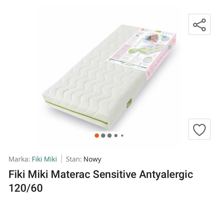This screenshot has width=219, height=197.
Task: Tap the 120/60 size text
Action: (x=26, y=188)
